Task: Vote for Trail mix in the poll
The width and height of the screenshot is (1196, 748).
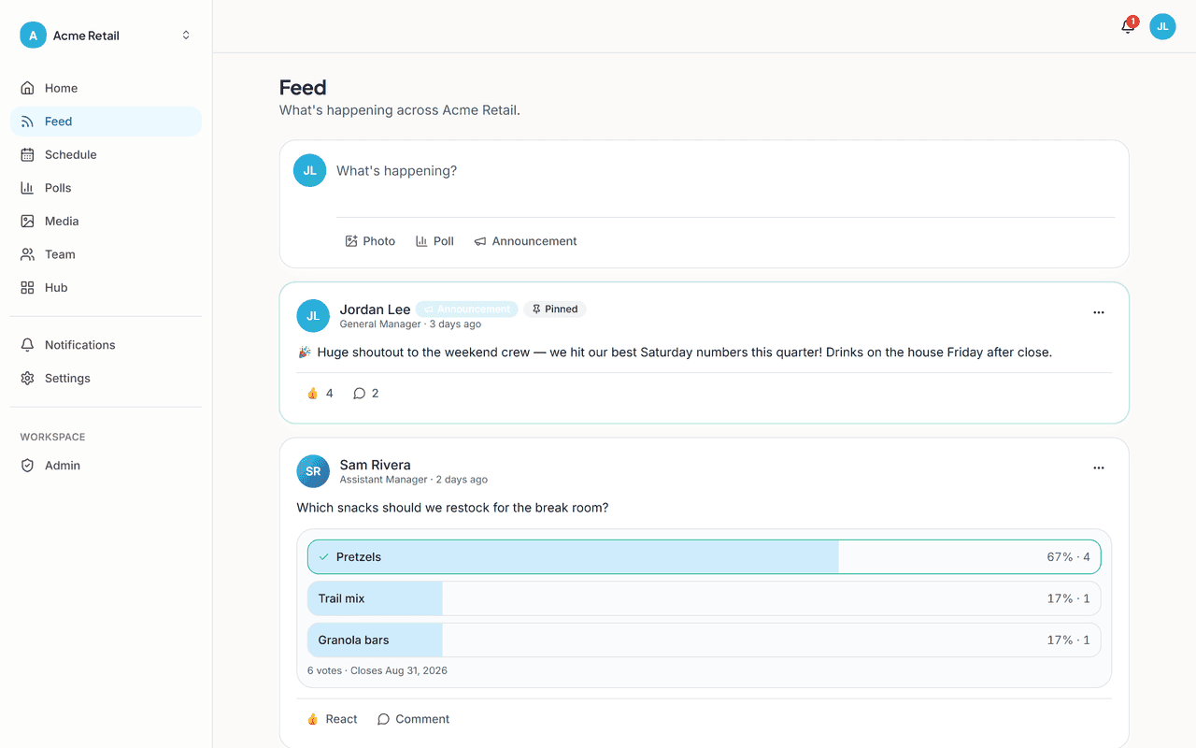Action: tap(705, 598)
